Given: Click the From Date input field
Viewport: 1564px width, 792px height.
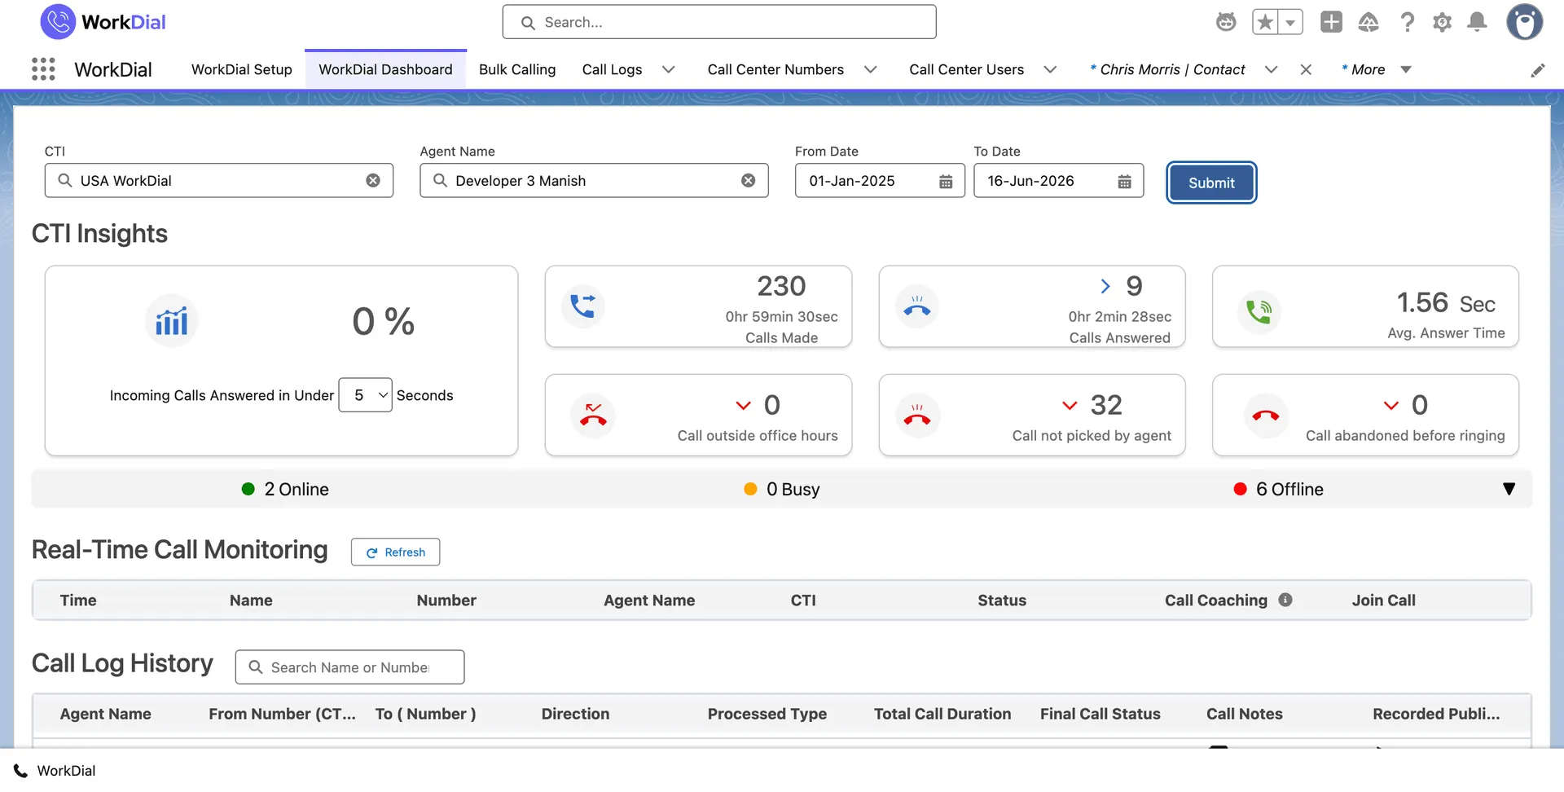Looking at the screenshot, I should click(x=880, y=181).
